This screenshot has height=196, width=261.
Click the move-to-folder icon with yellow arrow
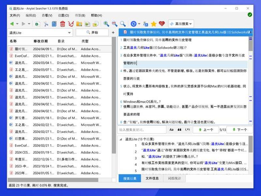pyautogui.click(x=96, y=24)
